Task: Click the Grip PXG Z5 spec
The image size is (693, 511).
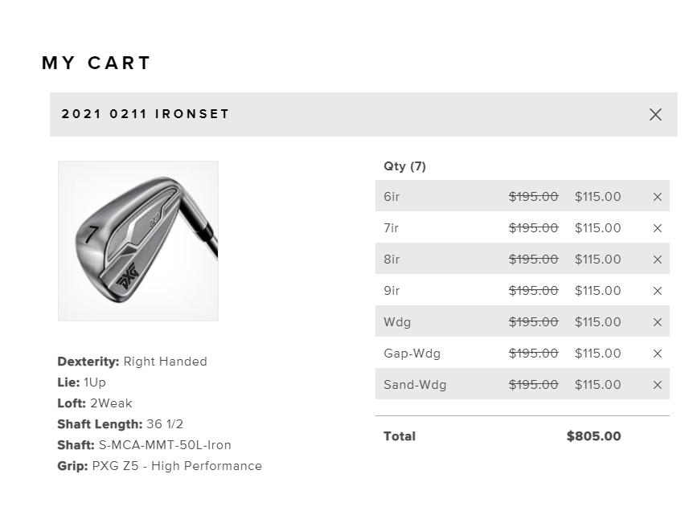Action: pos(159,466)
